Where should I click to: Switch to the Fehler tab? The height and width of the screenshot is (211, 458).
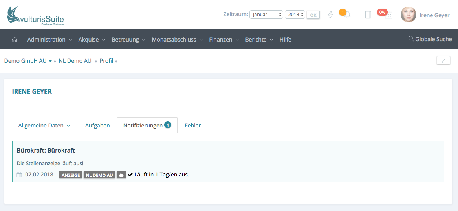click(x=192, y=126)
